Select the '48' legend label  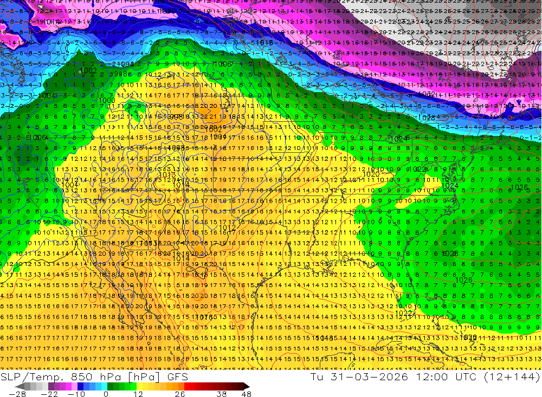click(x=246, y=394)
